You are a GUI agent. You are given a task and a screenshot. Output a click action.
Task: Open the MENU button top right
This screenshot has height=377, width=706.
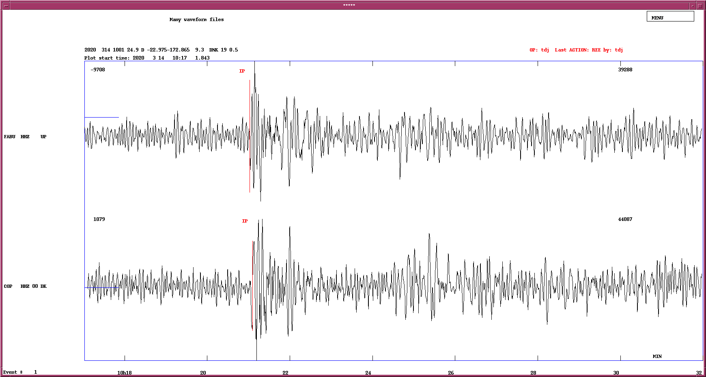(670, 16)
